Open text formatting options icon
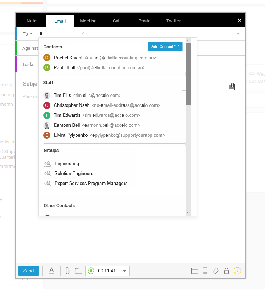This screenshot has width=265, height=289. (x=51, y=271)
